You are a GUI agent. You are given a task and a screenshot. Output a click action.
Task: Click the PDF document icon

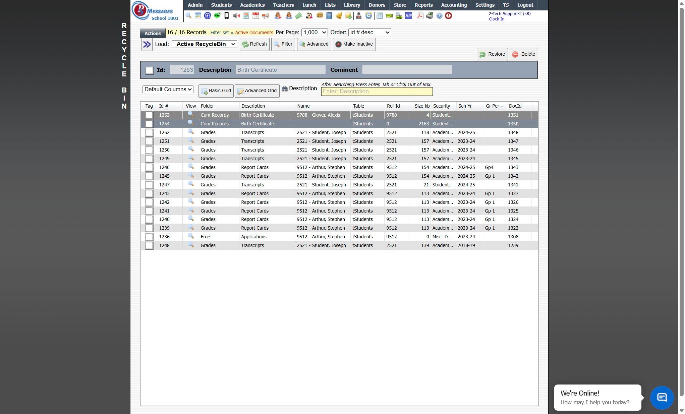420,16
